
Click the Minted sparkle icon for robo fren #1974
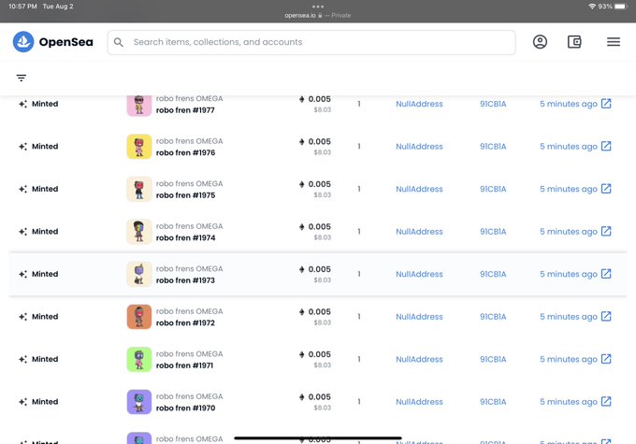22,232
